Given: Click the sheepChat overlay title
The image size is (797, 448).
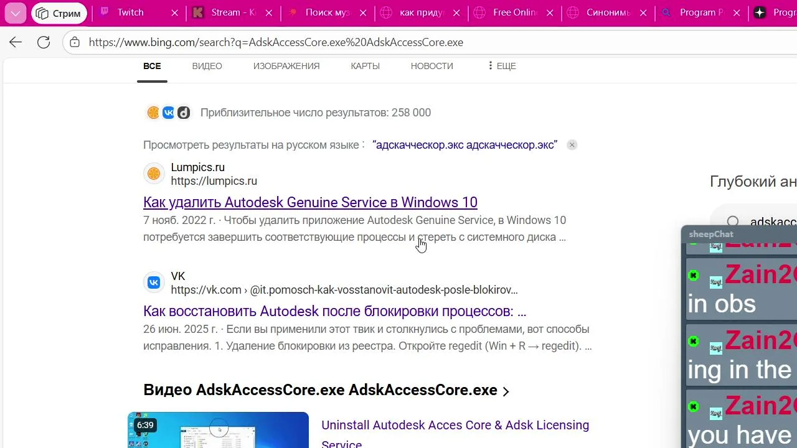Looking at the screenshot, I should pyautogui.click(x=711, y=234).
